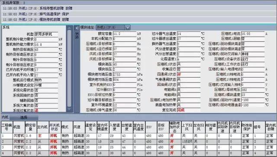Viewport: 277px width, 157px height.
Task: Click the 压缩机1运行频率 value field
Action: click(x=125, y=49)
